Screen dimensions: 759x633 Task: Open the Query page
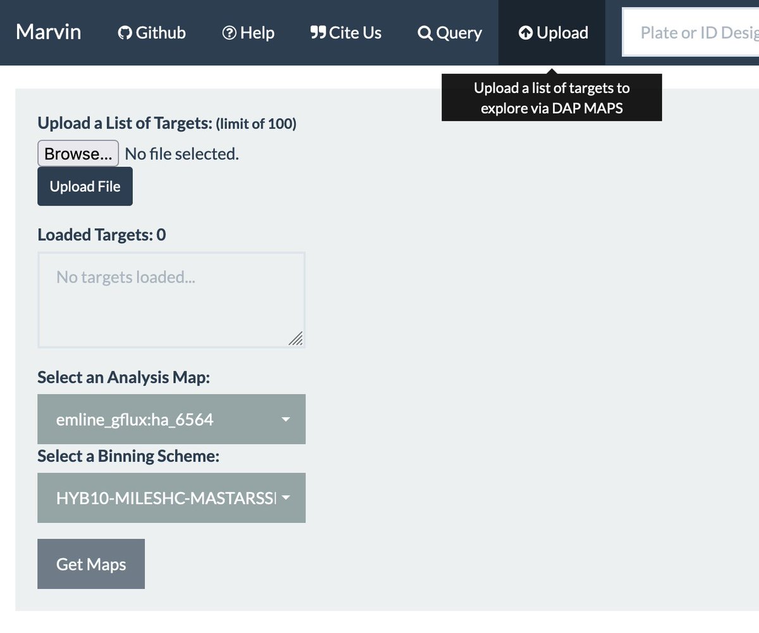click(450, 33)
